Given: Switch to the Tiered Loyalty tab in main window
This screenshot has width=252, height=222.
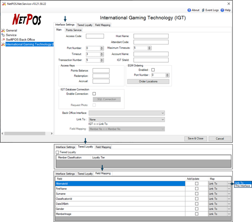Looking at the screenshot, I should point(85,25).
